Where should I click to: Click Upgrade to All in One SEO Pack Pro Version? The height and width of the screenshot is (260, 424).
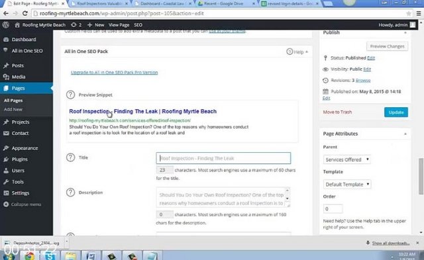click(x=114, y=72)
